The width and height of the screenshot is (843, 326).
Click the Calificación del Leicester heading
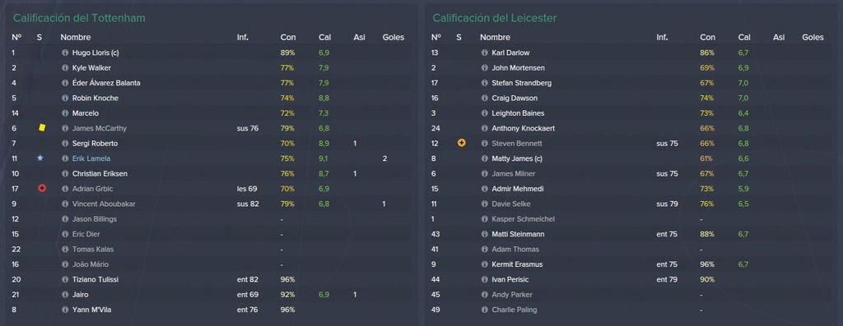pos(495,18)
